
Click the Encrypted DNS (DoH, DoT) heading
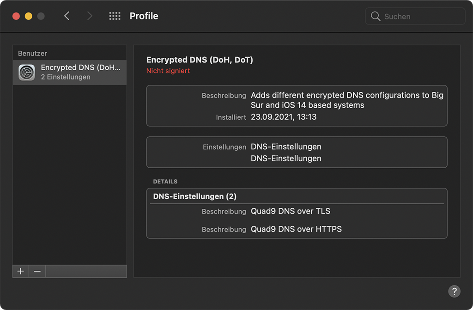[x=200, y=60]
